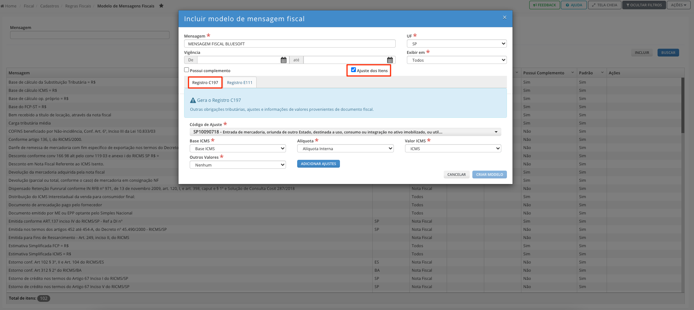Expand the Alíquota Interna dropdown

tap(346, 149)
